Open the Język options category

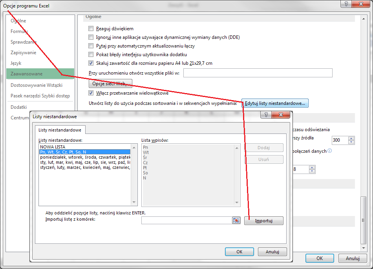coord(16,63)
